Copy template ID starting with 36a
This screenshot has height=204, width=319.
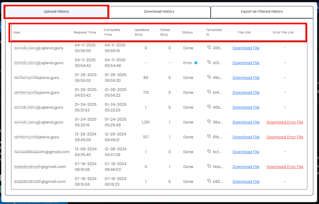click(209, 122)
